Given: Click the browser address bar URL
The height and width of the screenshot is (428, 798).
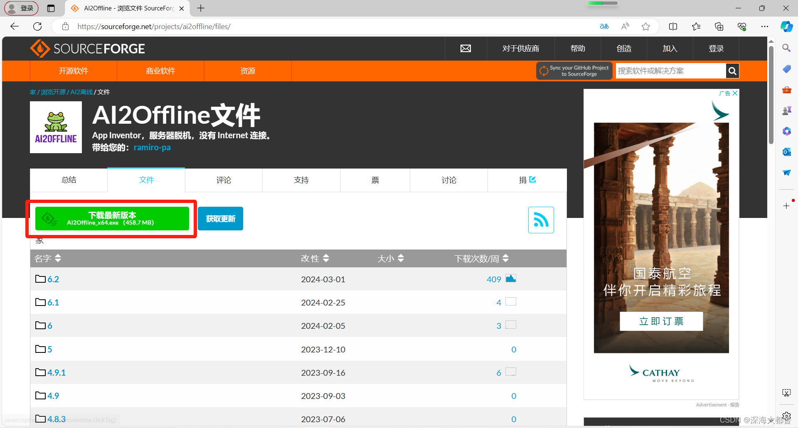Looking at the screenshot, I should coord(154,27).
